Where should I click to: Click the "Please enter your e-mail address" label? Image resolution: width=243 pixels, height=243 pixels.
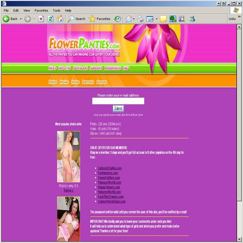coord(118,95)
